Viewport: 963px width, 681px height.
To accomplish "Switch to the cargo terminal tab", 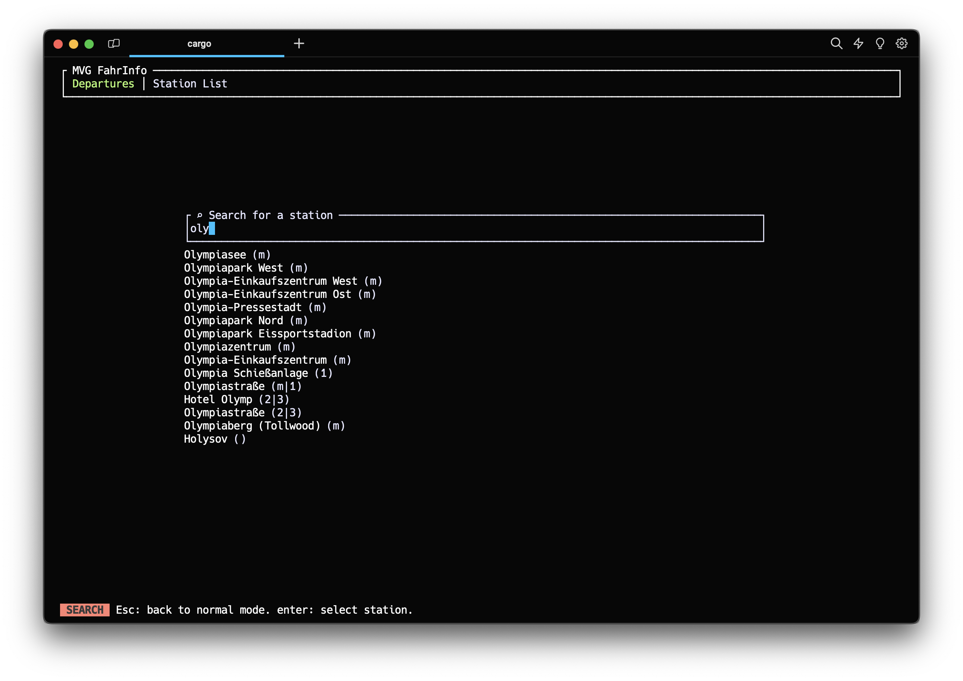I will [x=199, y=44].
